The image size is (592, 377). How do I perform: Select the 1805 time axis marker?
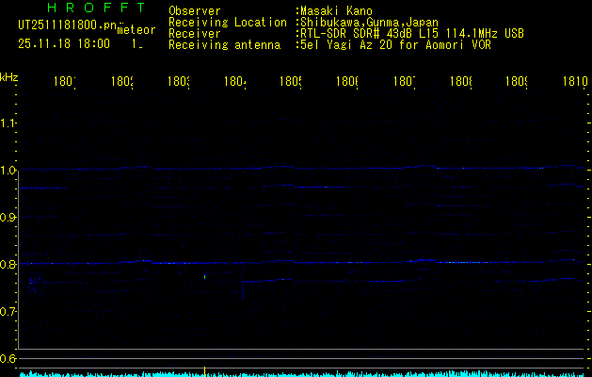[x=290, y=83]
